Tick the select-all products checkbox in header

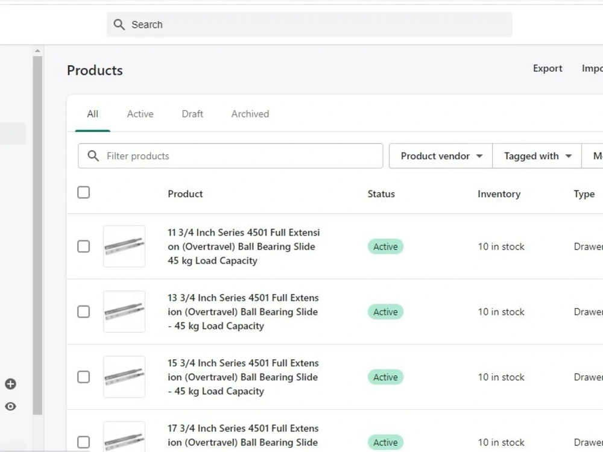point(83,192)
